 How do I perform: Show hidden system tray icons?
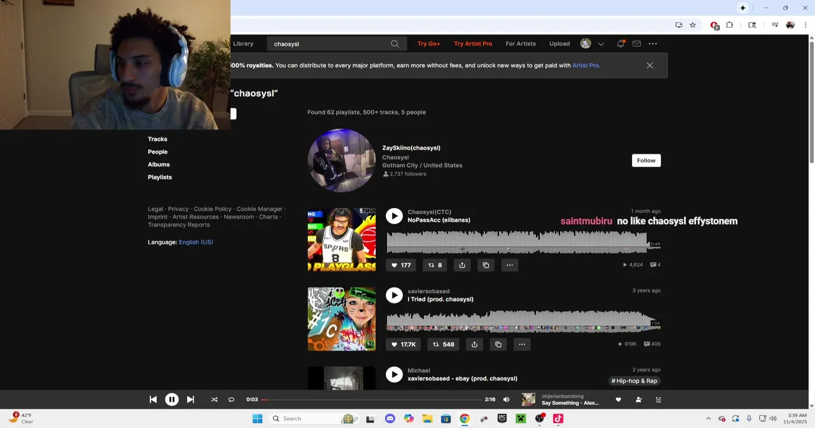(x=708, y=418)
